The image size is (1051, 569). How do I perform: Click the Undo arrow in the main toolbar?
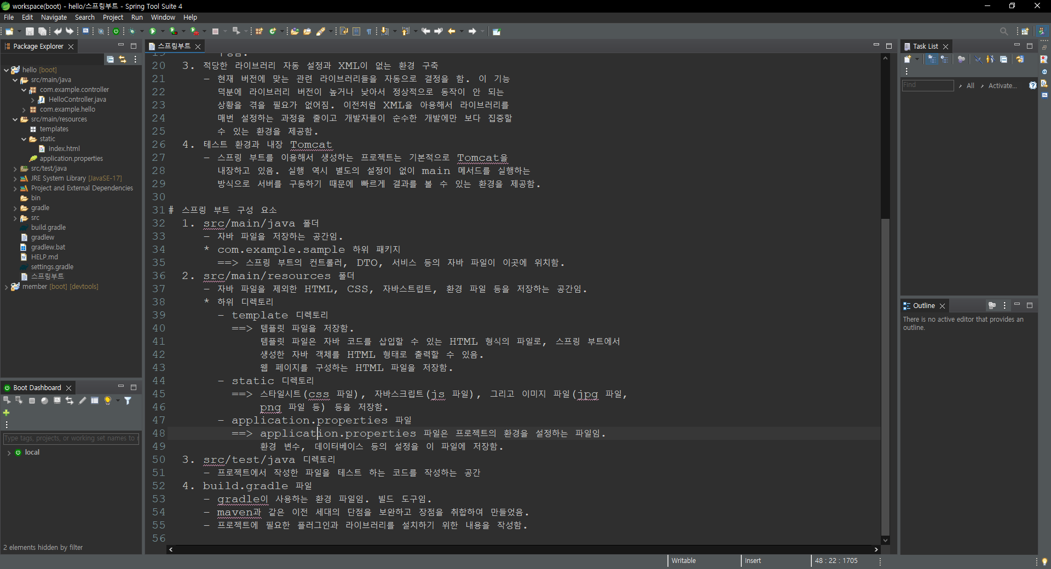click(x=57, y=31)
